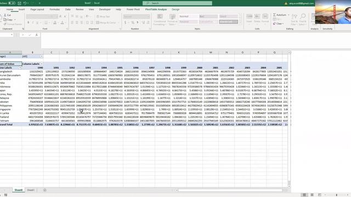Click the Format Painter brush

(x=5, y=24)
